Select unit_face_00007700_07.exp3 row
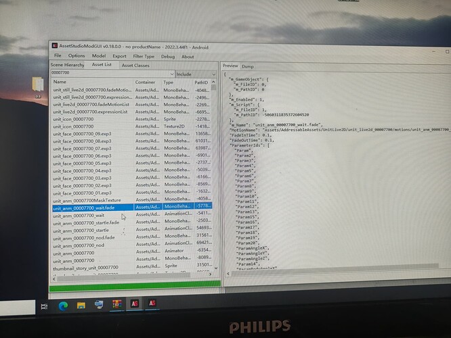451x338 pixels. tap(132, 149)
